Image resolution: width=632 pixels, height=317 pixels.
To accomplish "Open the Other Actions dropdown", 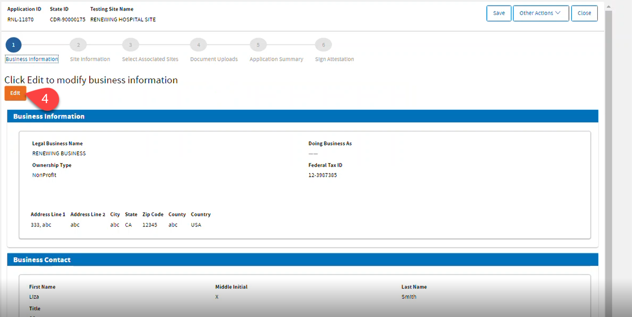I will [541, 13].
